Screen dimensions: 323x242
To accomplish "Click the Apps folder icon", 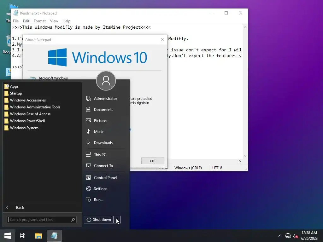I will [6, 86].
